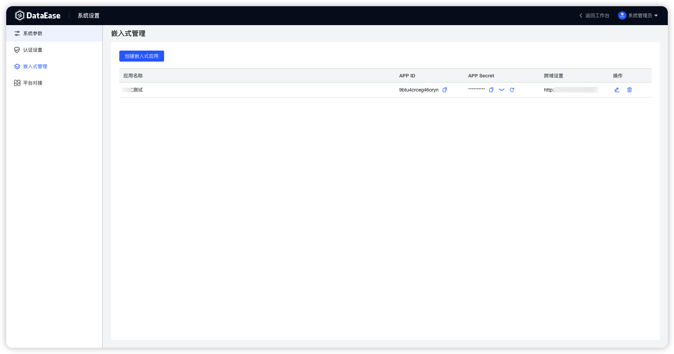Return via 返回工作台 link

[594, 15]
